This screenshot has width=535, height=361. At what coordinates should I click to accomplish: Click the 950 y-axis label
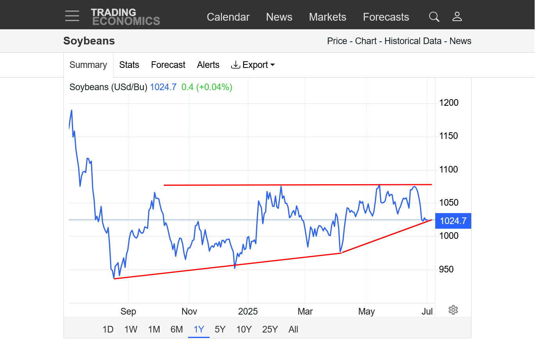tap(446, 269)
